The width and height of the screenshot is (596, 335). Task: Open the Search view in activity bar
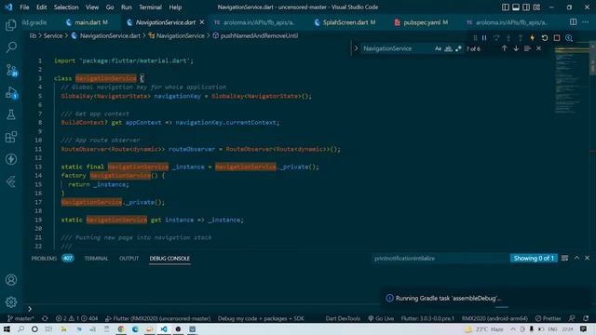pos(11,47)
